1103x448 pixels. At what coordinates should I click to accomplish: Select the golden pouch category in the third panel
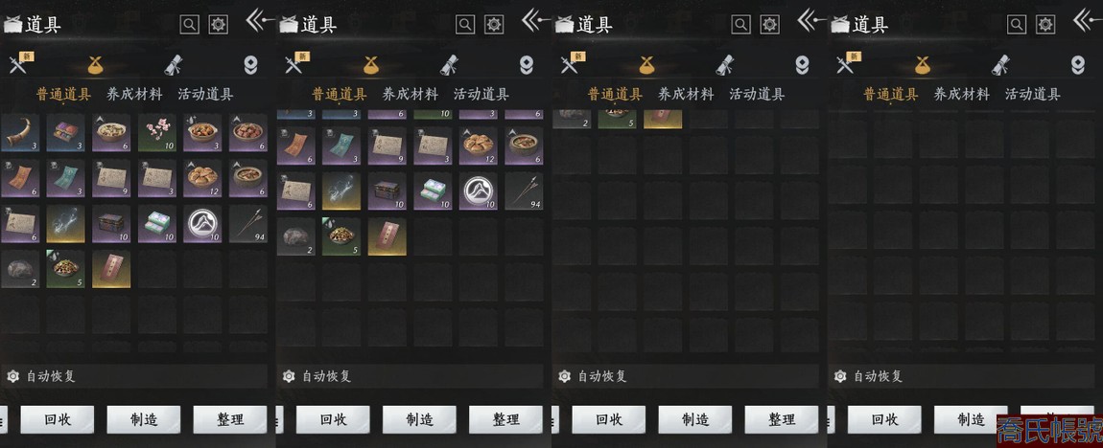647,65
